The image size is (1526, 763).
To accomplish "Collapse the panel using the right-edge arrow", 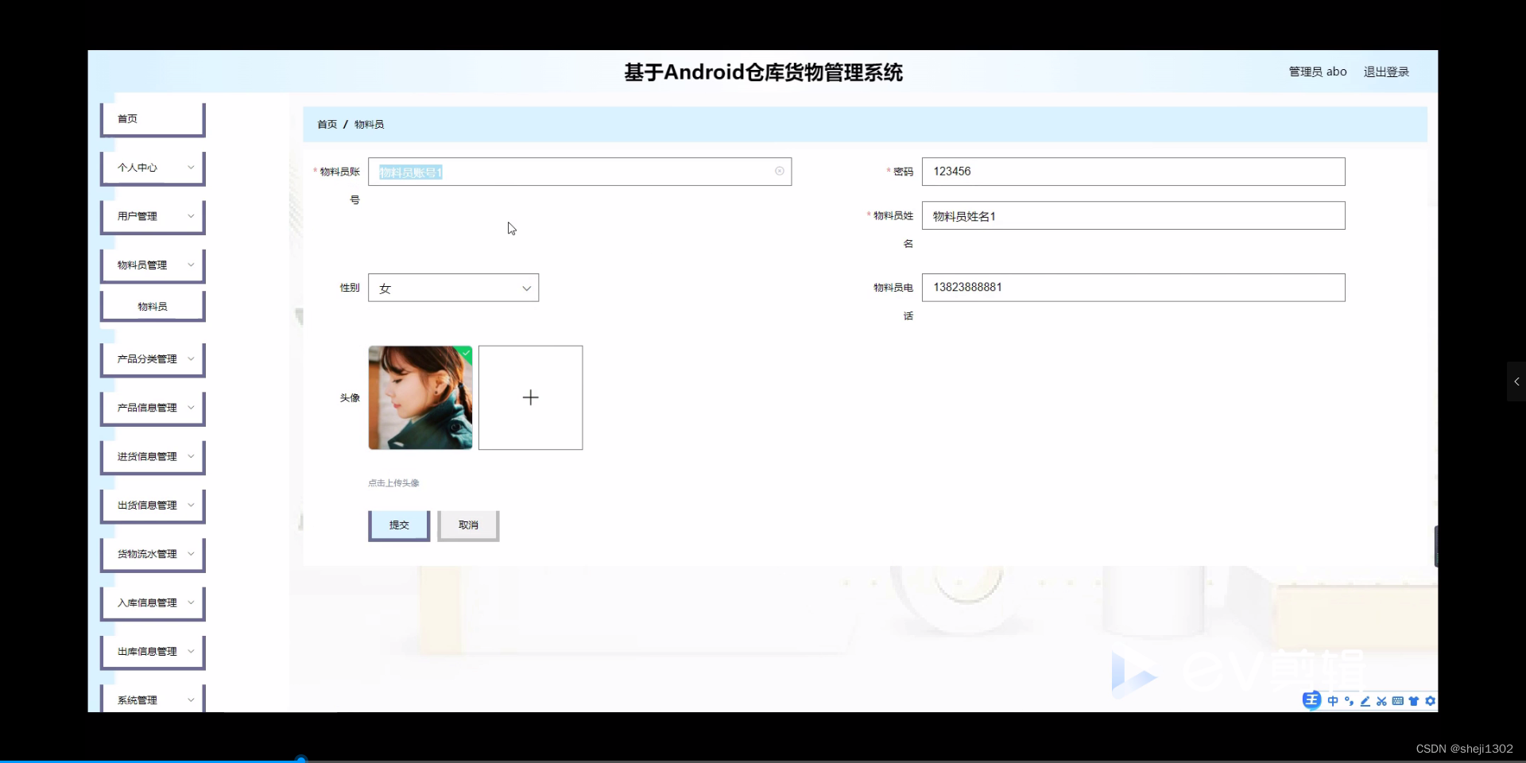I will (x=1516, y=381).
